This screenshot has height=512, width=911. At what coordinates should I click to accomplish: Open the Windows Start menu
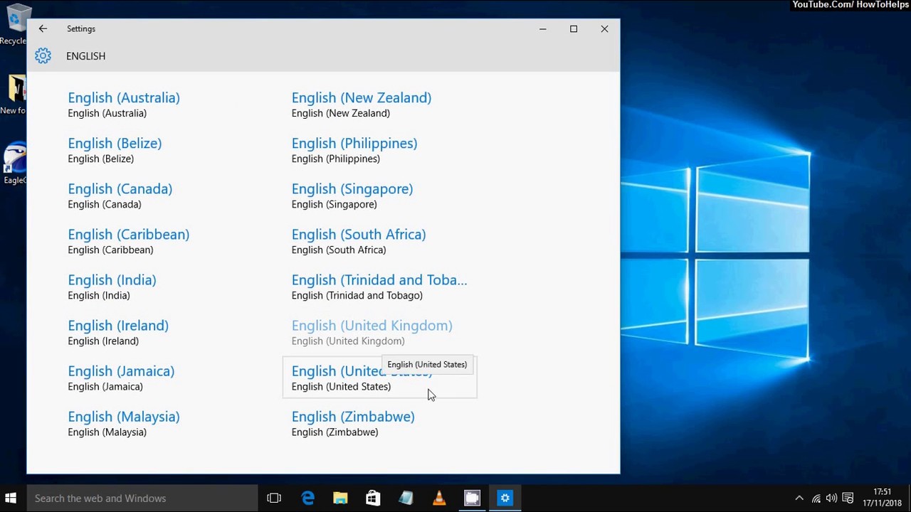tap(11, 498)
